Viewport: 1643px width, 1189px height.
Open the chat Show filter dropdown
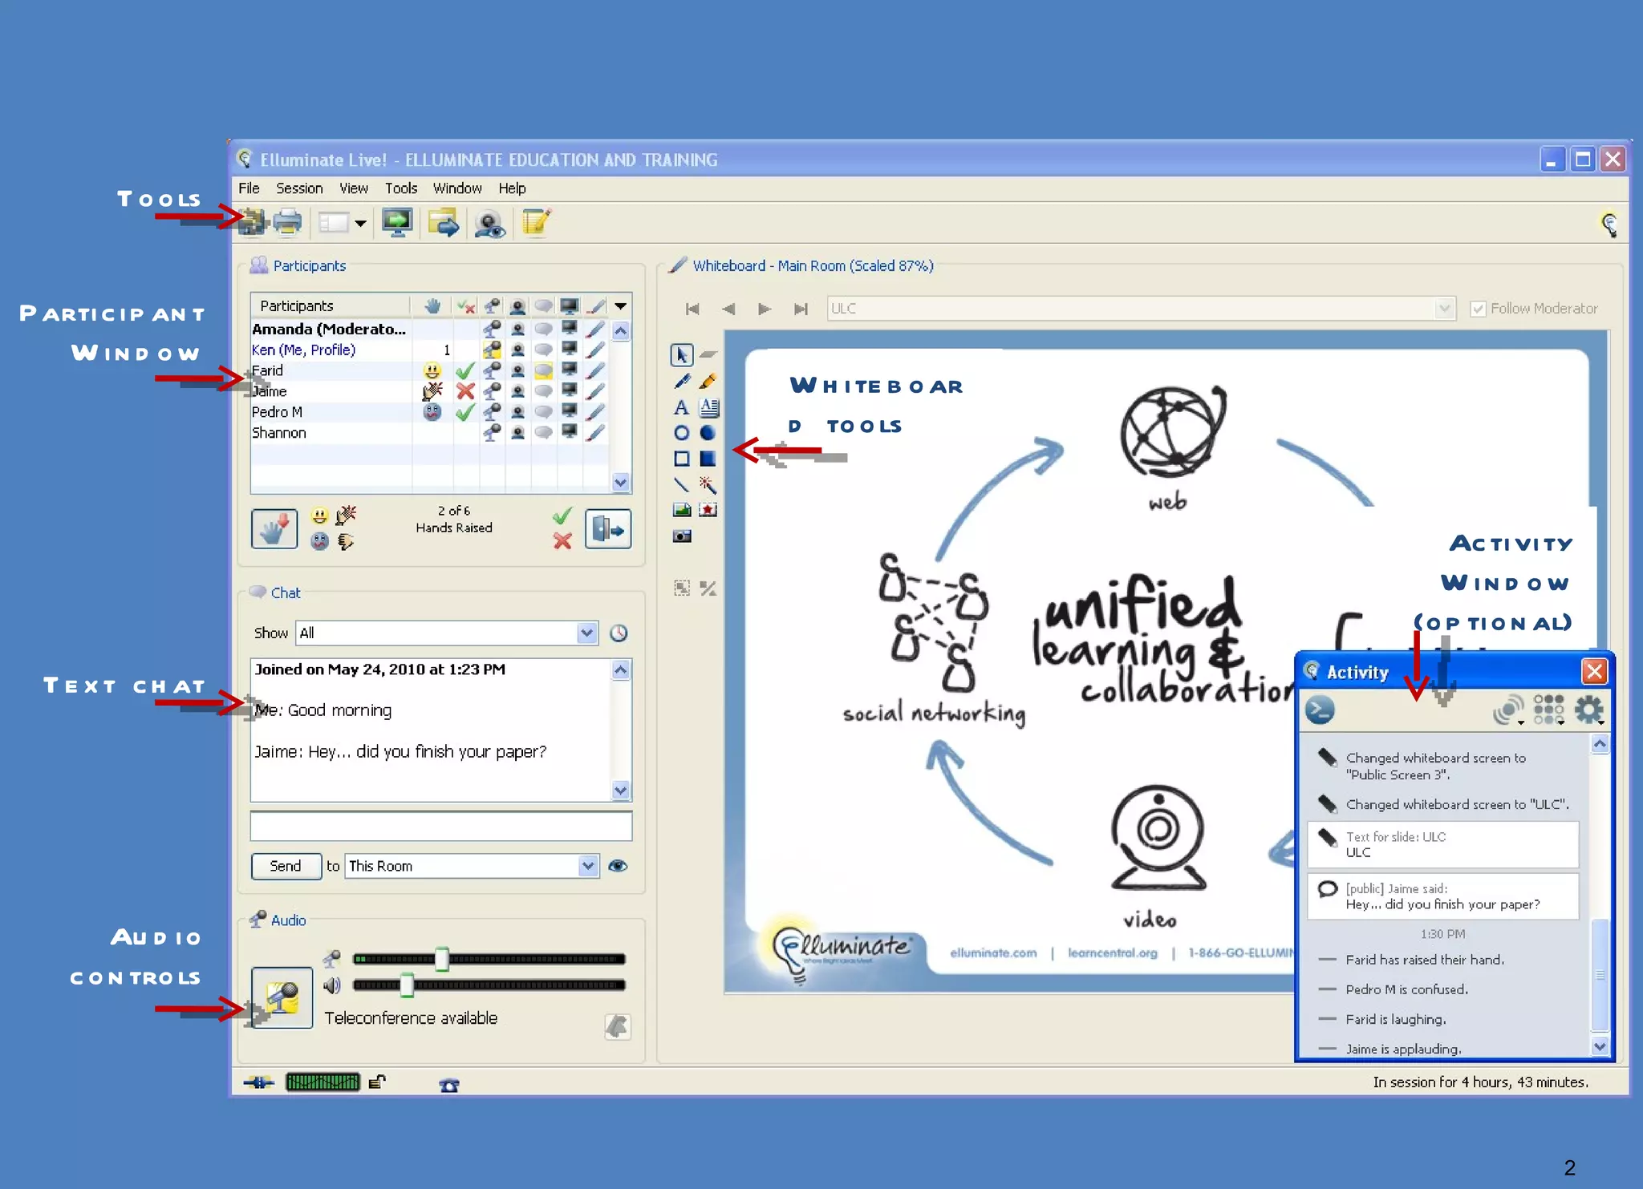pos(587,633)
